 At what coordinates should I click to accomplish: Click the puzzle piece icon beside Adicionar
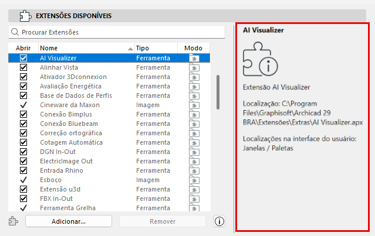tap(13, 221)
